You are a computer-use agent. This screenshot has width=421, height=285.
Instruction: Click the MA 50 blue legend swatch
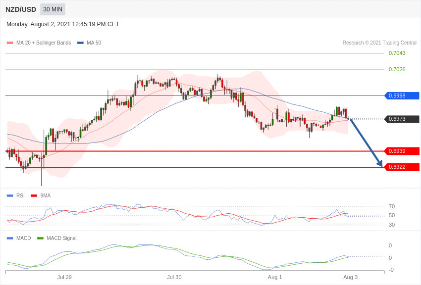[80, 43]
